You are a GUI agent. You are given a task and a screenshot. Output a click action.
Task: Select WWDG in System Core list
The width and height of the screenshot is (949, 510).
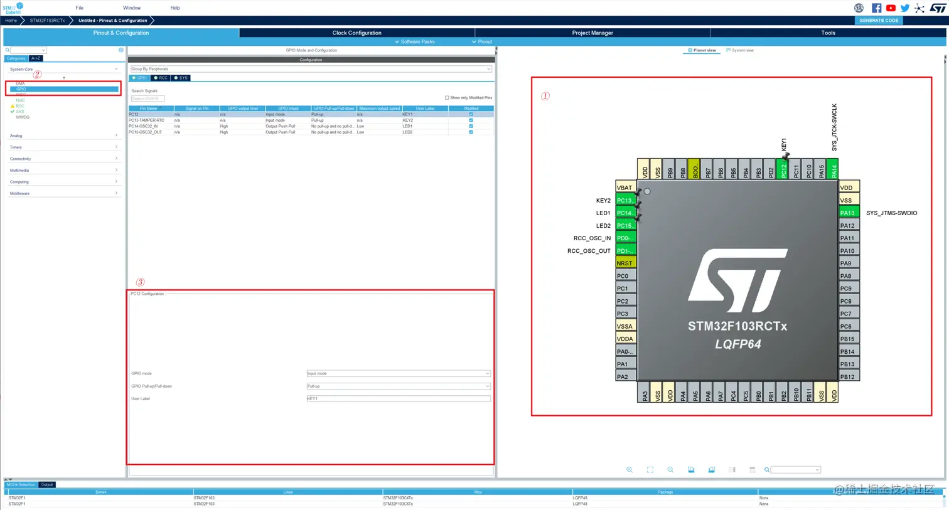[23, 117]
